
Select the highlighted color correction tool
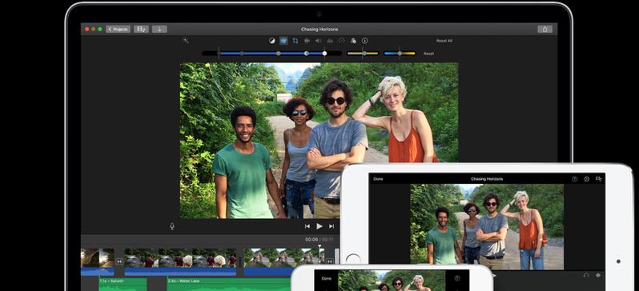click(x=283, y=41)
